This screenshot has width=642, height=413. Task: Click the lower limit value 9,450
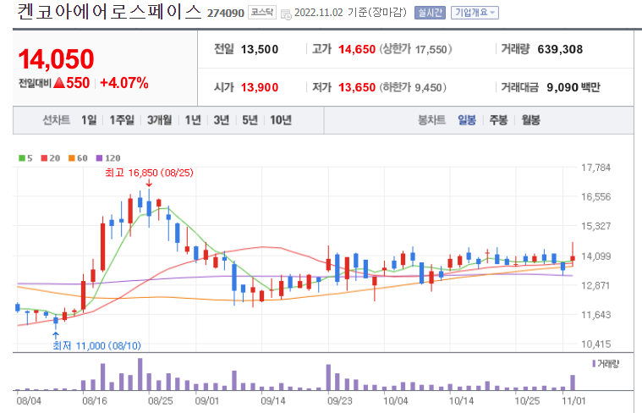coord(428,88)
